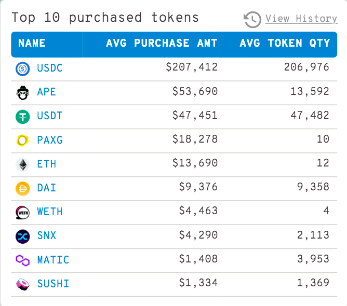Click the SNX Synthetix icon
This screenshot has height=306, width=347.
(23, 236)
